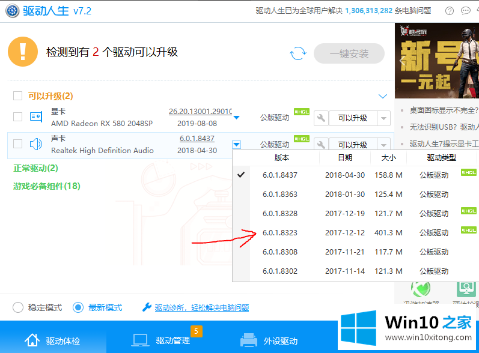479x353 pixels.
Task: Click the 驱动诊所 troubleshooting link
Action: [x=201, y=307]
